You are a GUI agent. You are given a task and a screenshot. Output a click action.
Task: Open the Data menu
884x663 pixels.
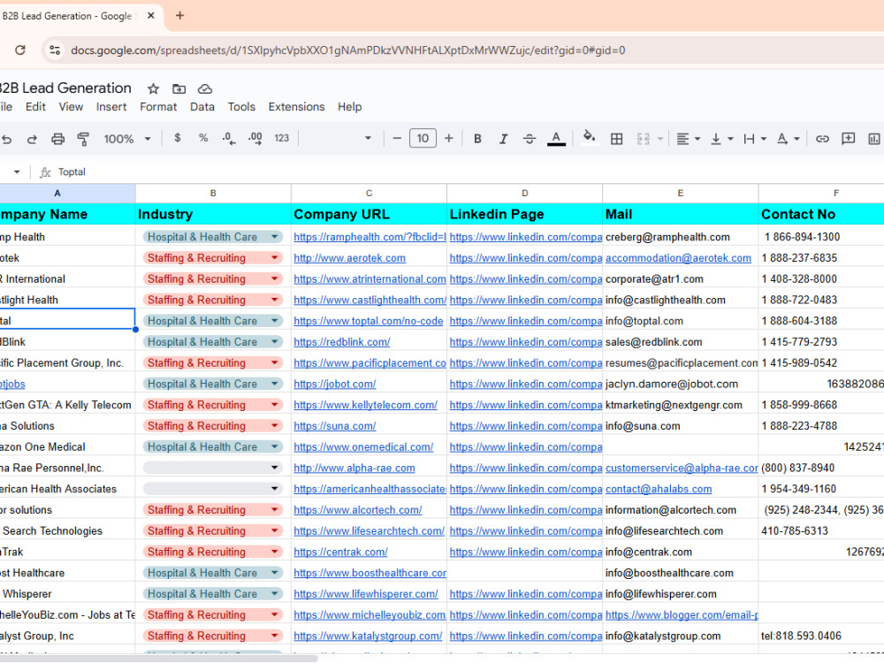pos(202,107)
